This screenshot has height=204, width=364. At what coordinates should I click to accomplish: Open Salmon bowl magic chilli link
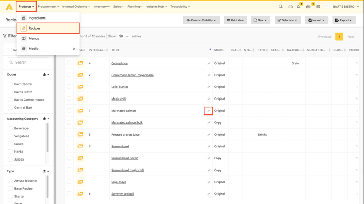tap(128, 170)
